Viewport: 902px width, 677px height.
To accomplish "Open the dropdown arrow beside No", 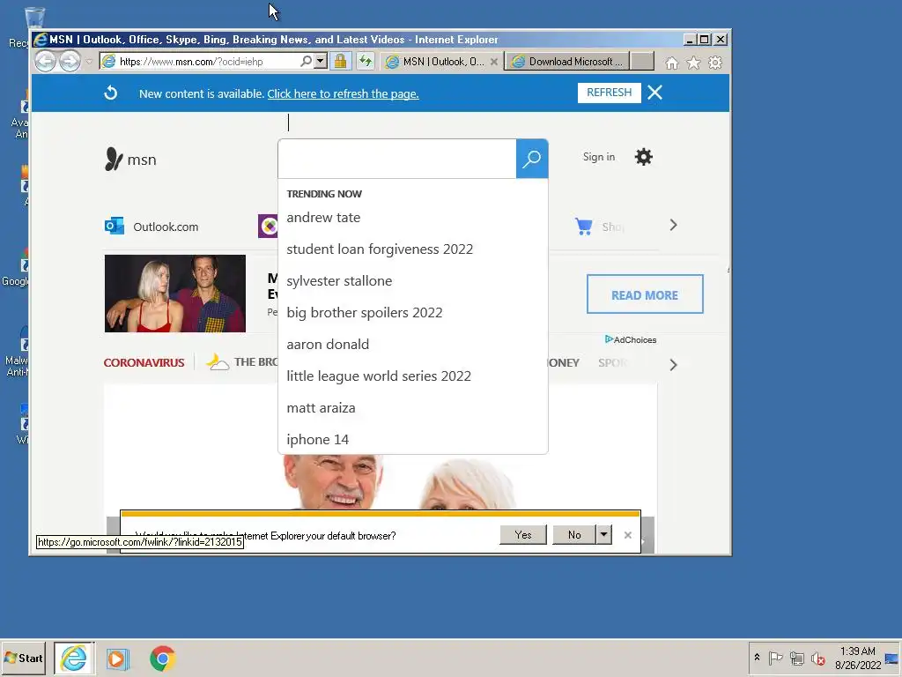I will click(x=603, y=535).
